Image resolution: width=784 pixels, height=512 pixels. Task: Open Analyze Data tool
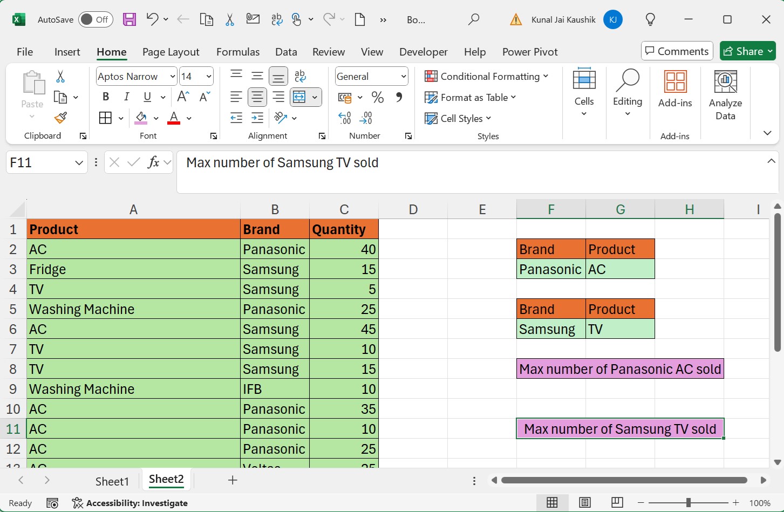point(725,95)
